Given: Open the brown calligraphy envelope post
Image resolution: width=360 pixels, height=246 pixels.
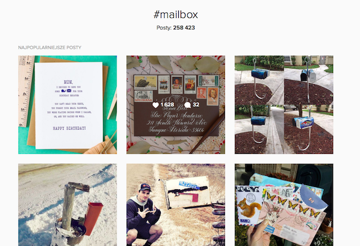Looking at the screenshot, I should click(175, 105).
